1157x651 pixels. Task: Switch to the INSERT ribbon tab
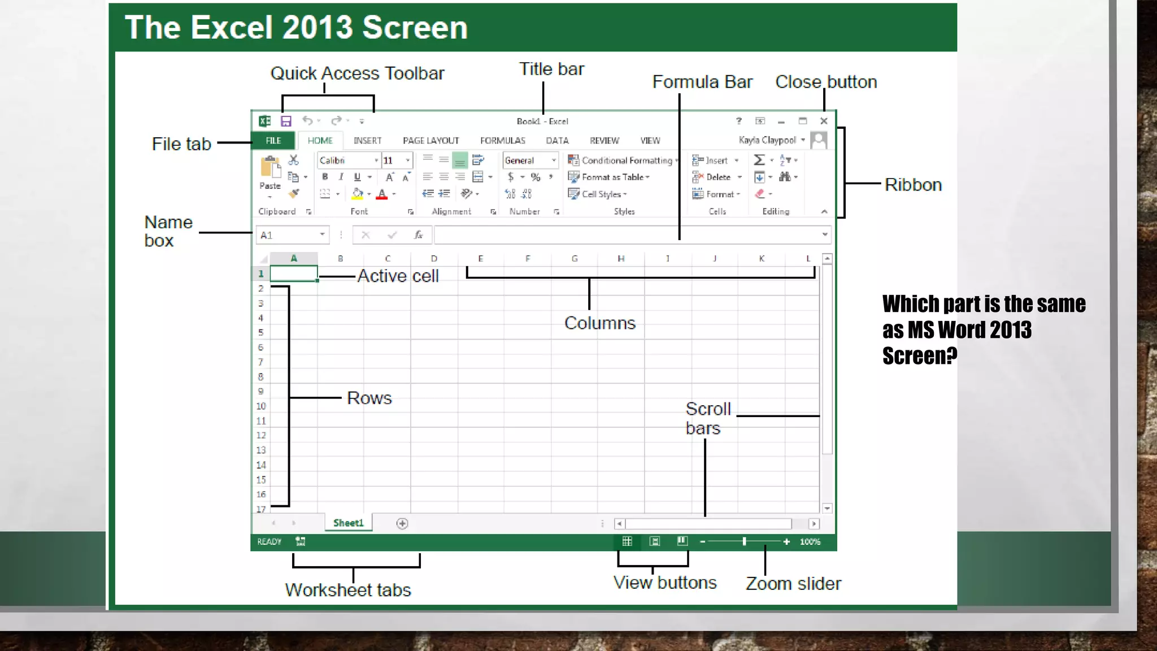point(367,141)
